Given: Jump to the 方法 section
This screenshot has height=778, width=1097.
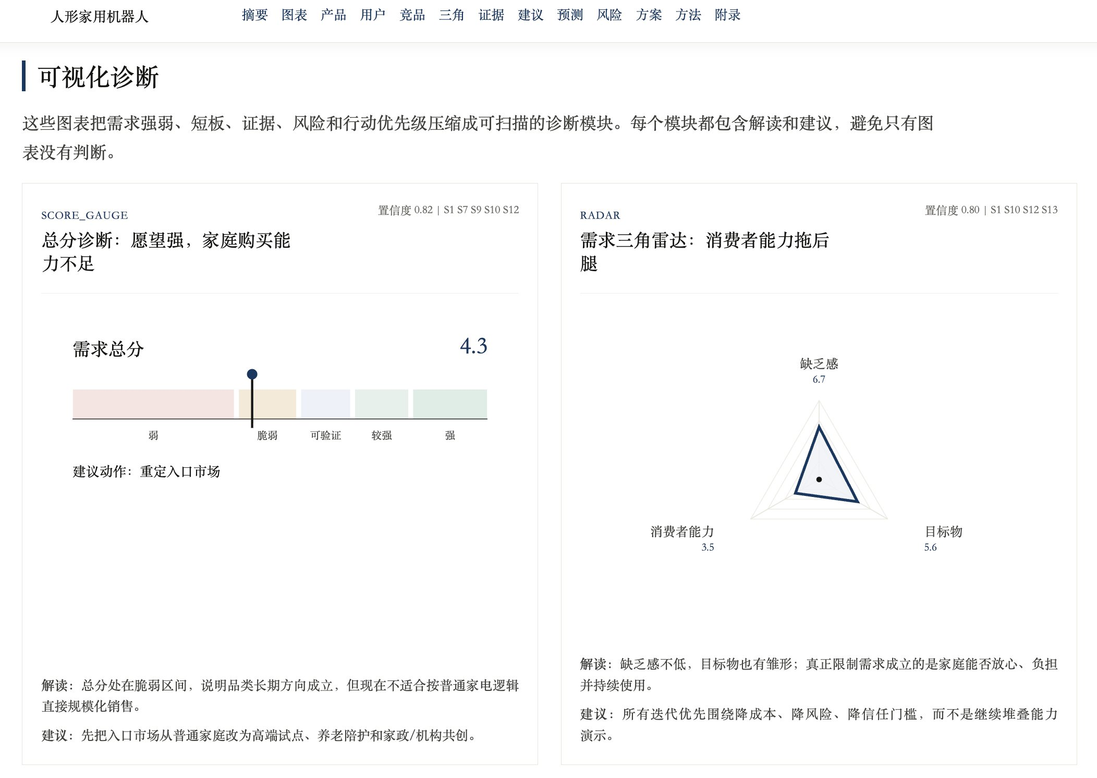Looking at the screenshot, I should (688, 15).
